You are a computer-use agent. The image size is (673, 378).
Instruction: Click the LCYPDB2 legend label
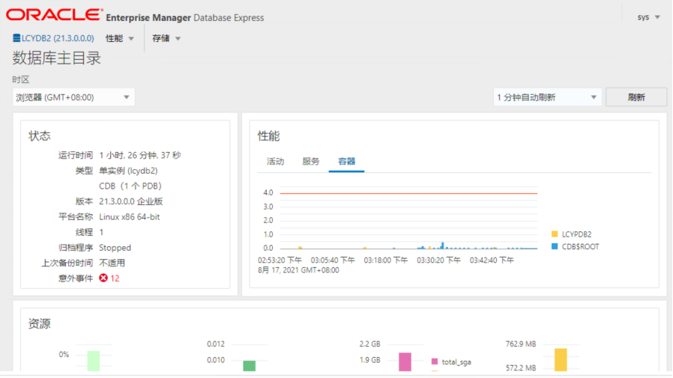pyautogui.click(x=576, y=234)
